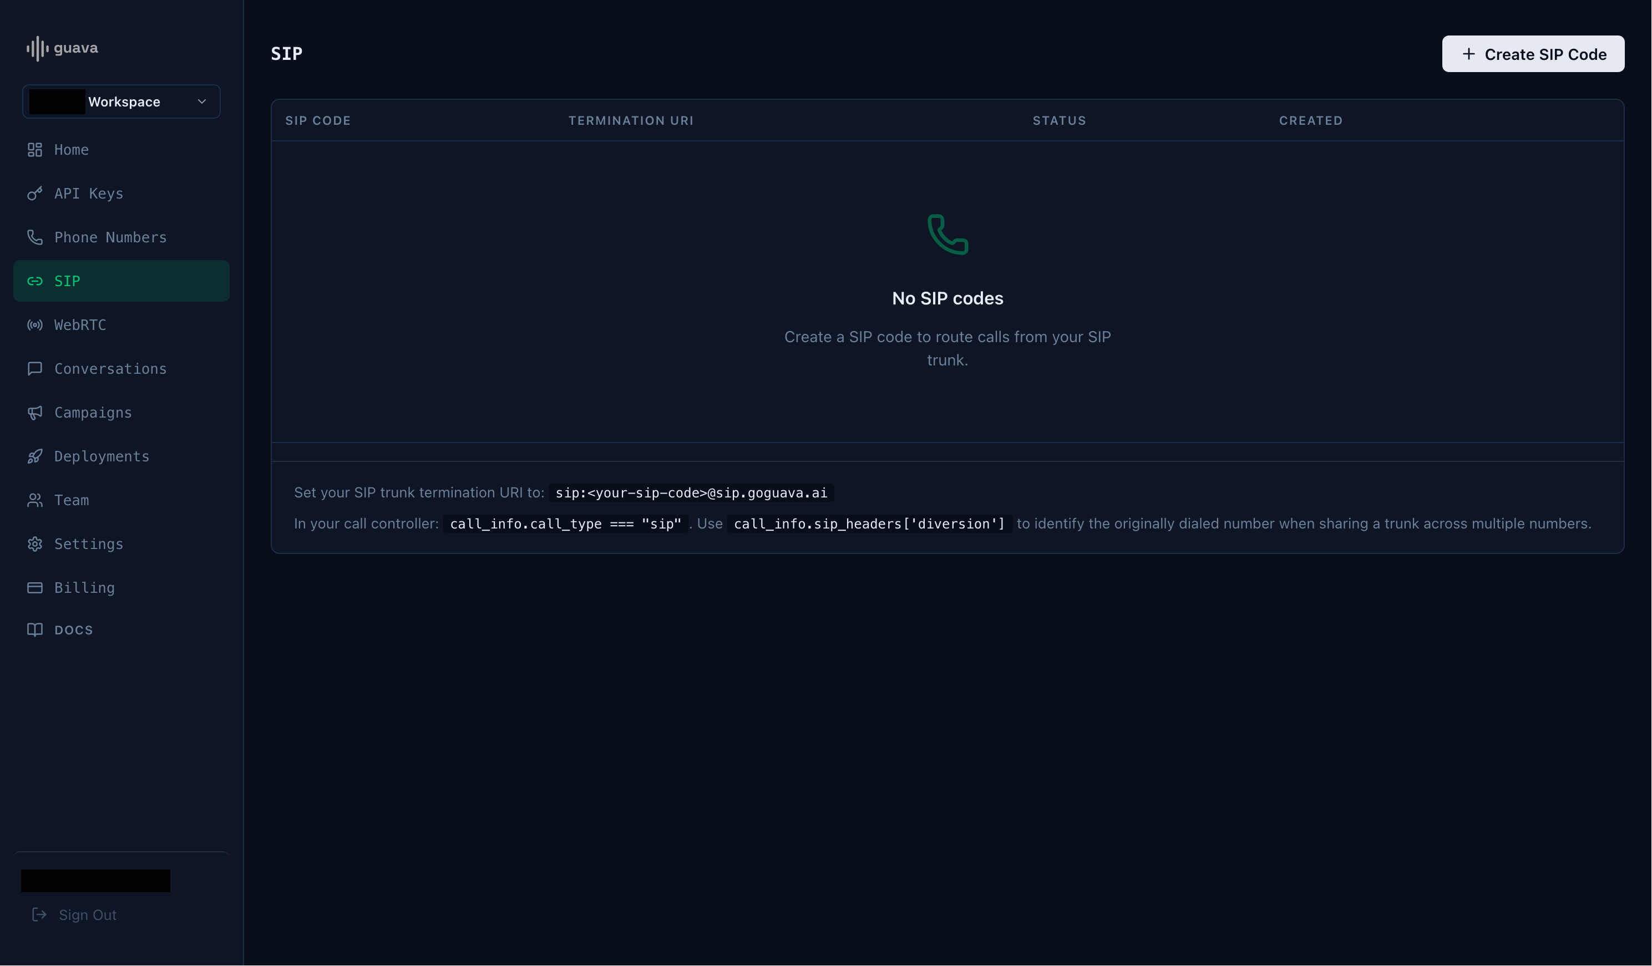Click the Sign Out arrow icon

39,915
